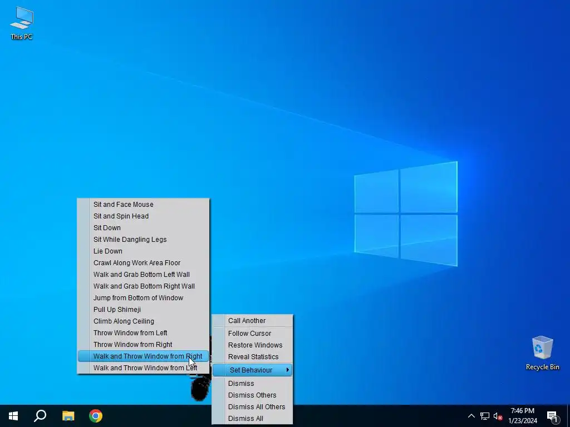Image resolution: width=570 pixels, height=427 pixels.
Task: Show hidden system tray icons
Action: 471,416
